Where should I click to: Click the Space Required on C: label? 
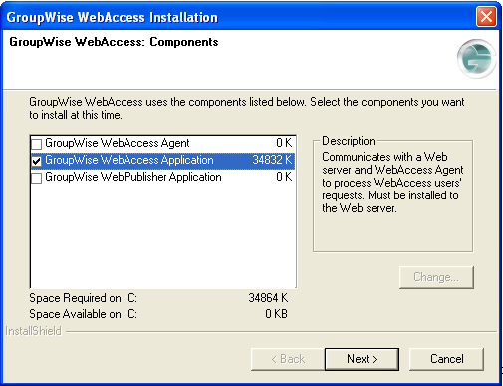(x=83, y=298)
